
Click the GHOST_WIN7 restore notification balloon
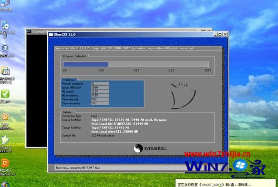[x=226, y=183]
